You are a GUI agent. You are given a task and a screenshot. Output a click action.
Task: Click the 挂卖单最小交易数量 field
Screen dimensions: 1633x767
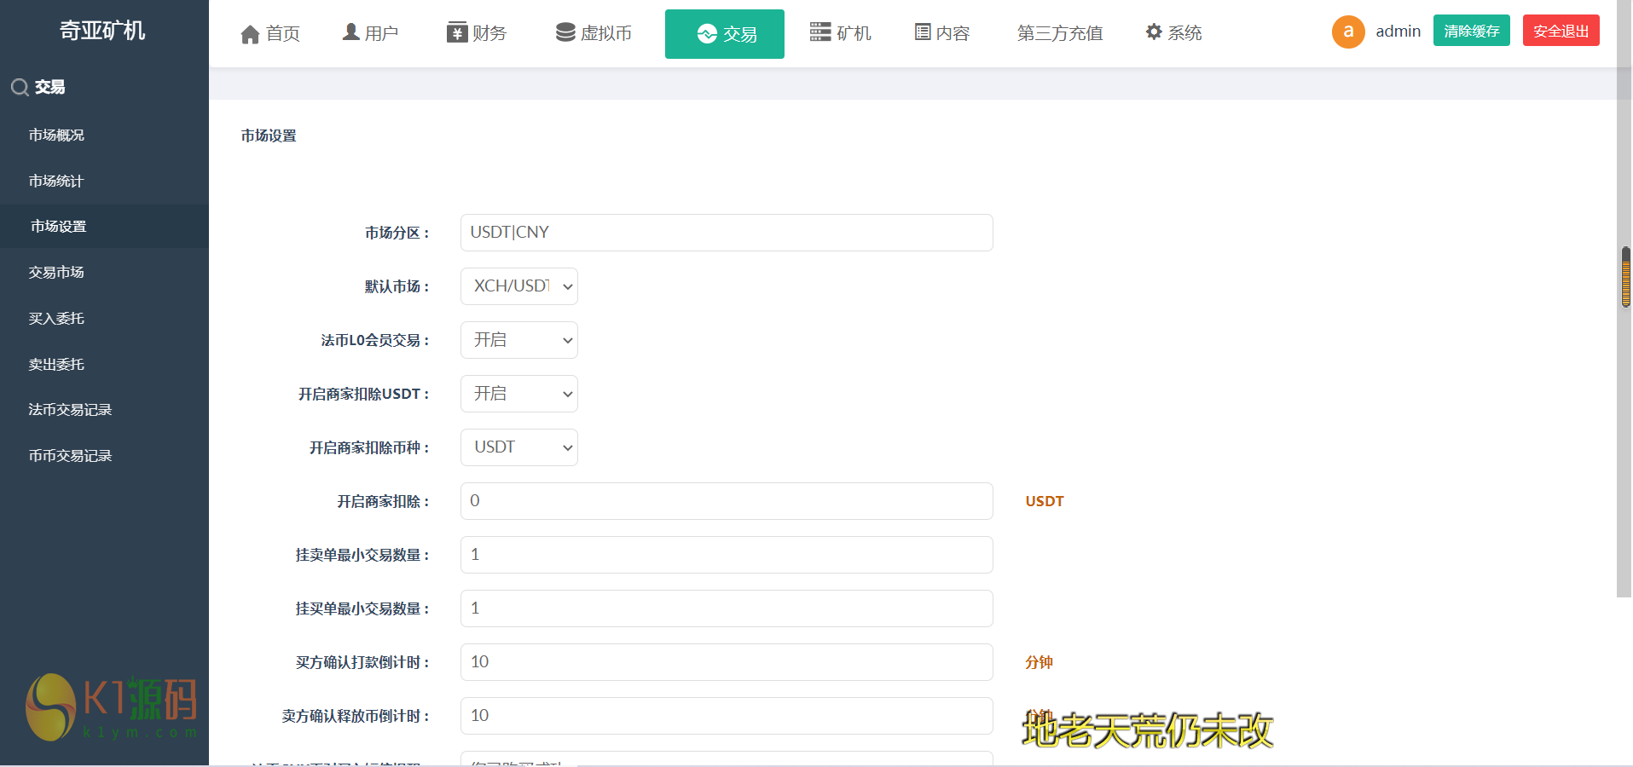pos(727,555)
